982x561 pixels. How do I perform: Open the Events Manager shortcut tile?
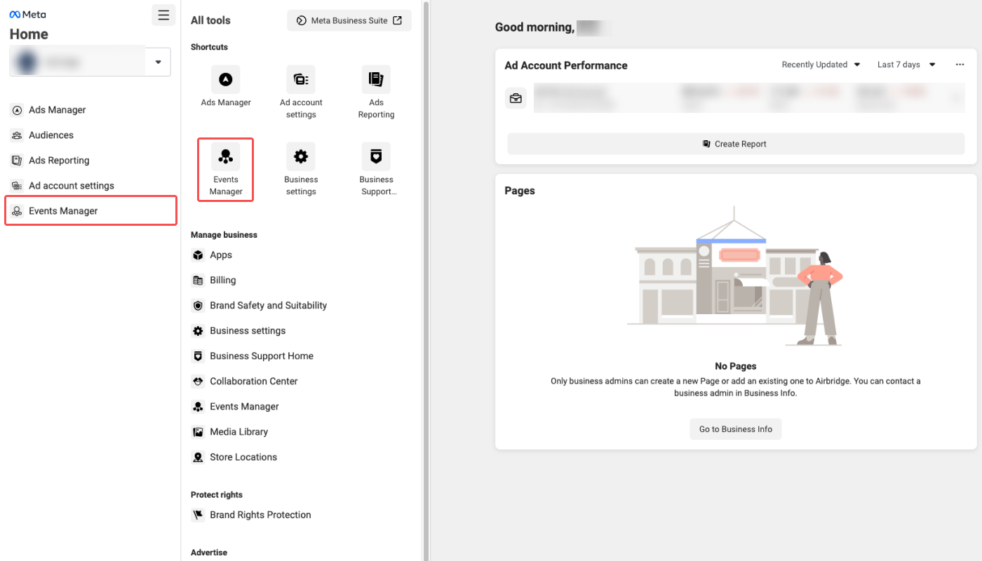click(226, 170)
